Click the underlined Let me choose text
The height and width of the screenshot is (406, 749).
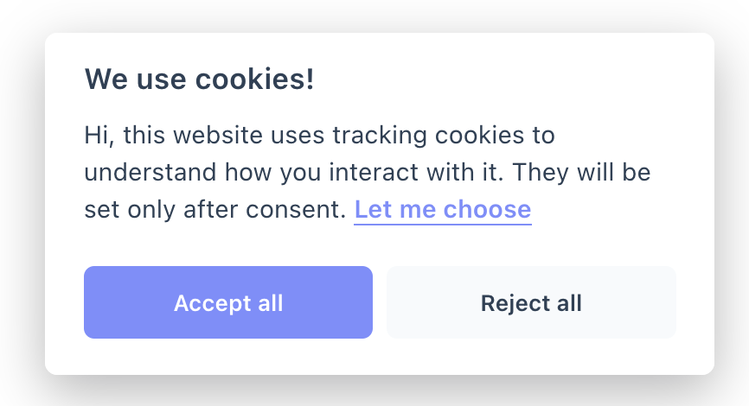[x=442, y=210]
